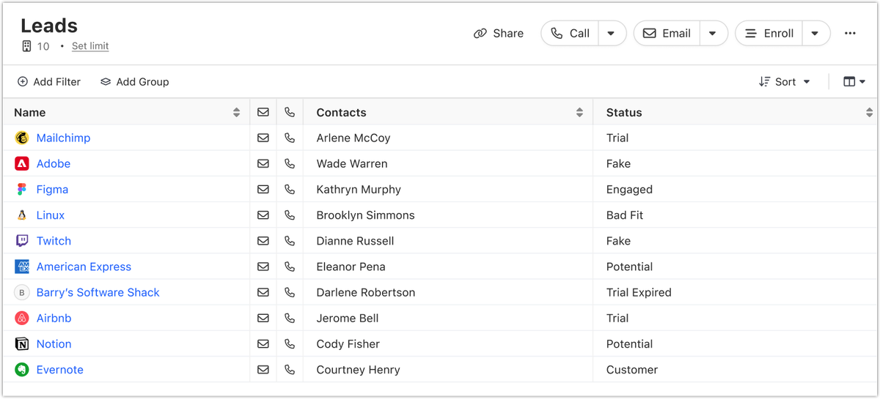The height and width of the screenshot is (402, 880).
Task: Click the phone icon in Figma row
Action: [x=290, y=189]
